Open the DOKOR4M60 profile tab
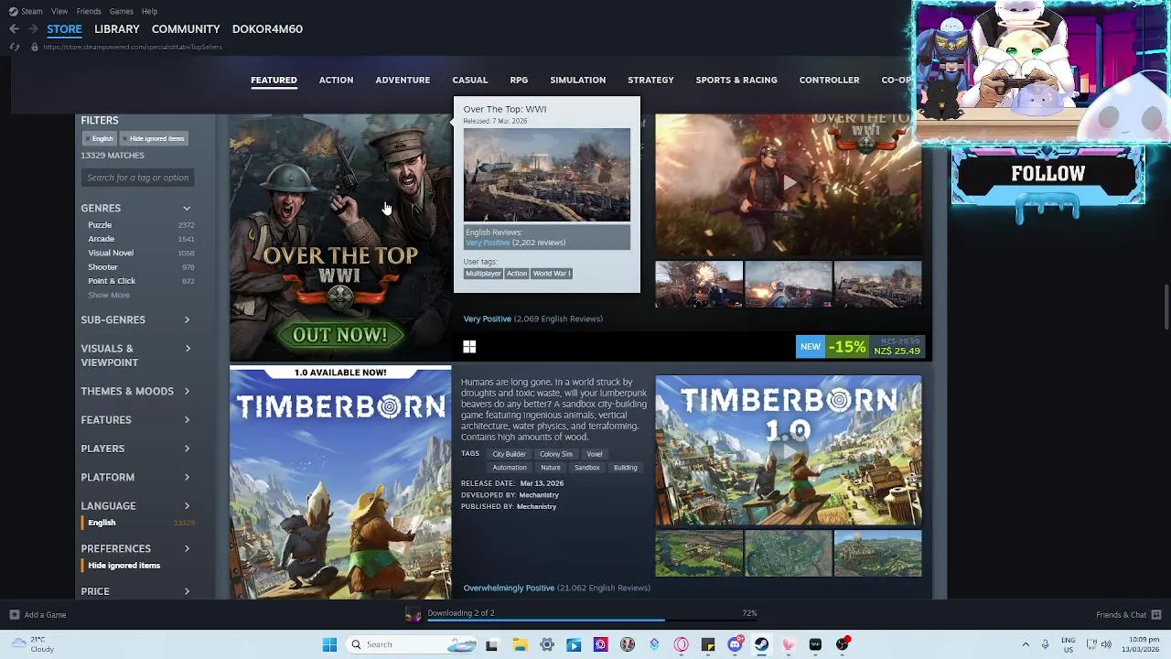 pyautogui.click(x=267, y=28)
